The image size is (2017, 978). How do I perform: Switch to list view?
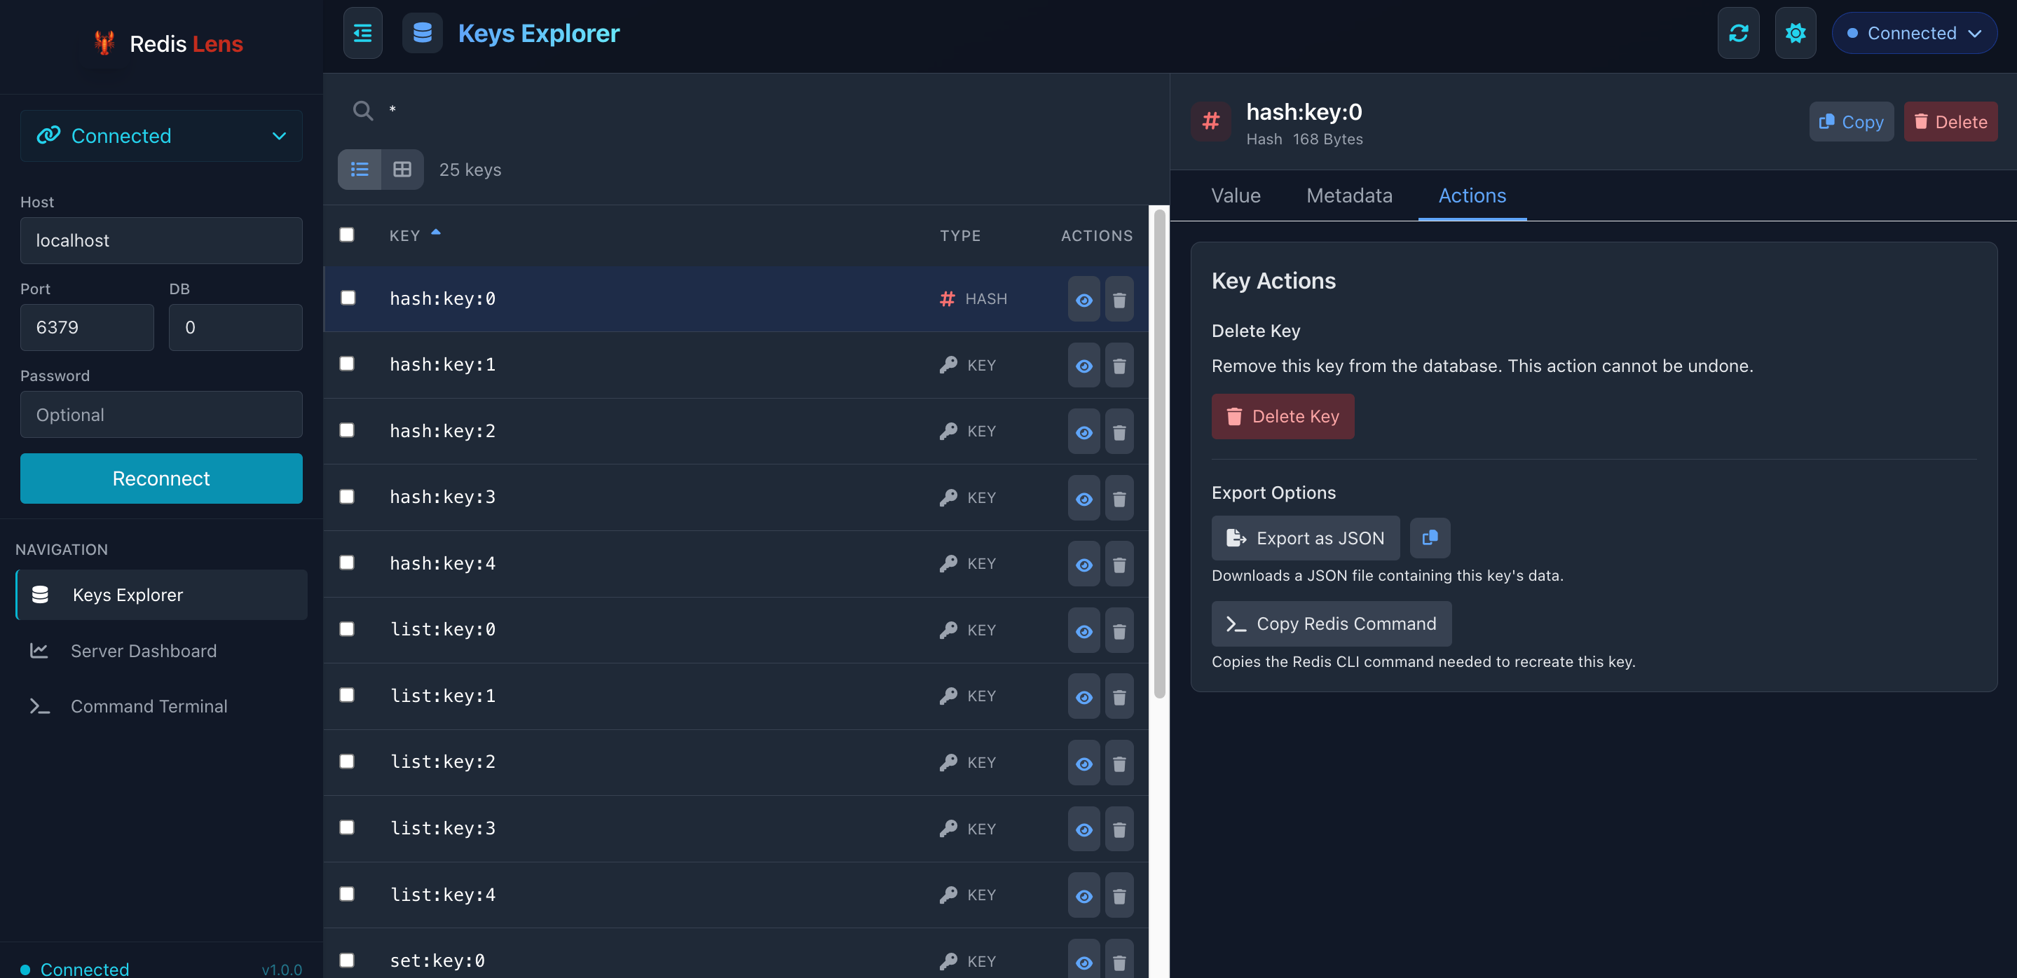tap(360, 169)
